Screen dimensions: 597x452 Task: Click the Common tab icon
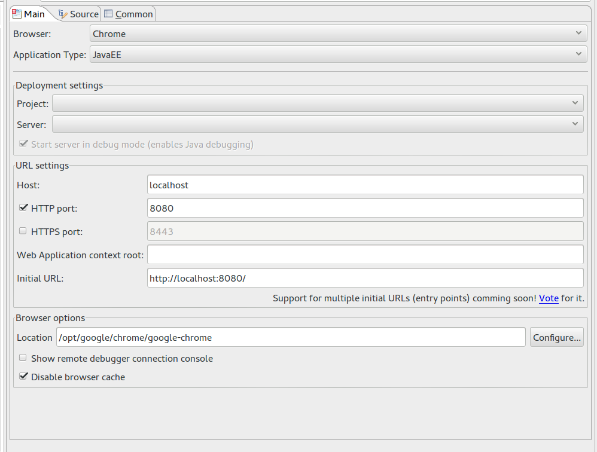[108, 14]
